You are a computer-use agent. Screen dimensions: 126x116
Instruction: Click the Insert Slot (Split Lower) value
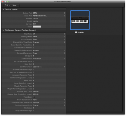click(x=33, y=83)
